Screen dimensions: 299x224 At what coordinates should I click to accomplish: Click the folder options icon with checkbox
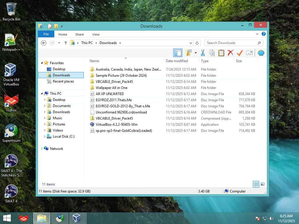[x=189, y=53]
